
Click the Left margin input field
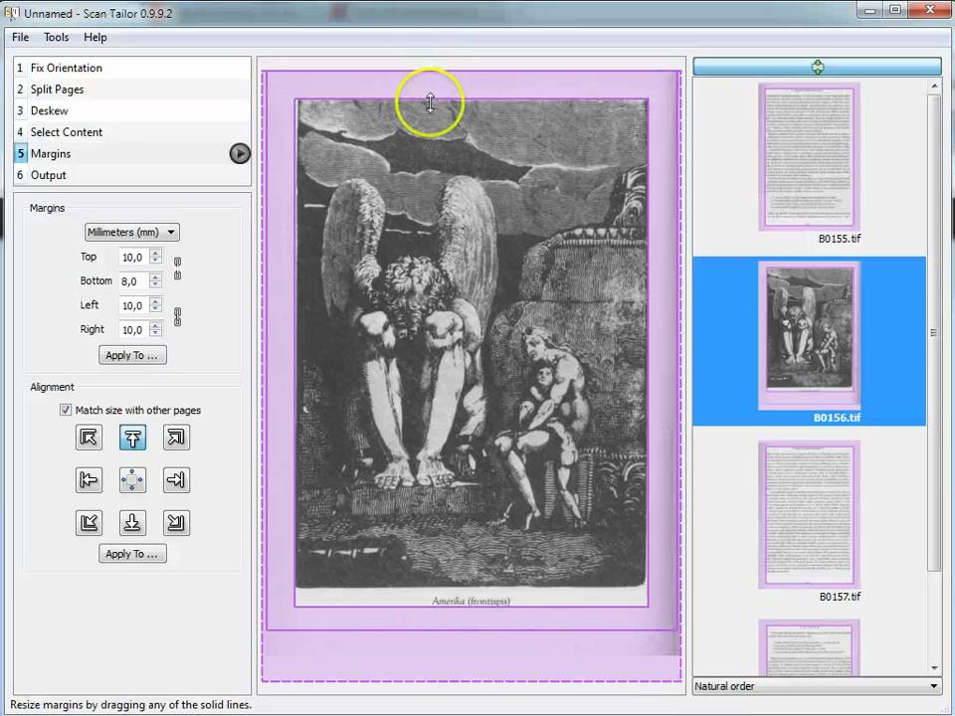tap(134, 305)
